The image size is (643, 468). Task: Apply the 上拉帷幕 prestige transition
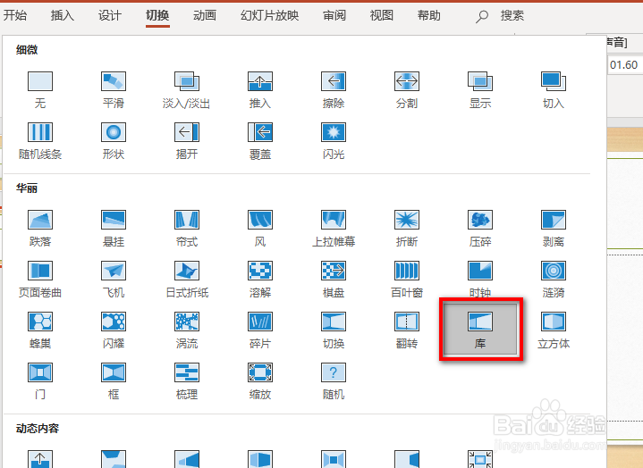[334, 229]
